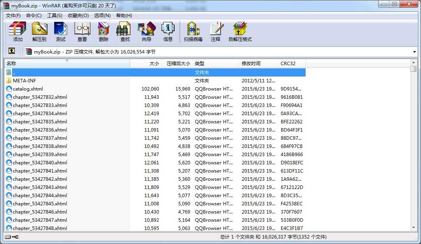The height and width of the screenshot is (244, 421).
Task: Click the archive icon in the address bar
Action: (29, 52)
